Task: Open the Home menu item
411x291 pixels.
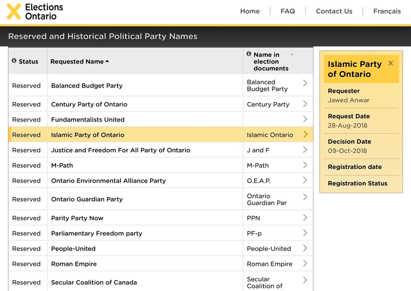Action: pyautogui.click(x=250, y=11)
